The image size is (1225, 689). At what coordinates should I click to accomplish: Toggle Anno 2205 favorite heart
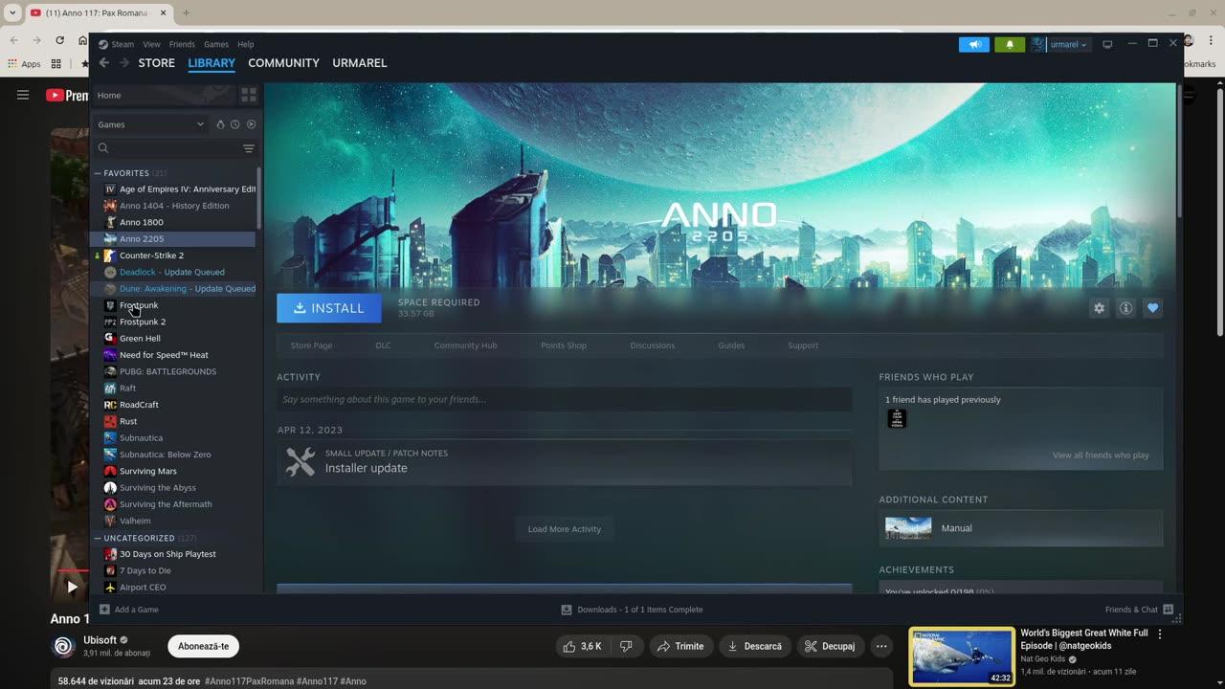[1152, 308]
